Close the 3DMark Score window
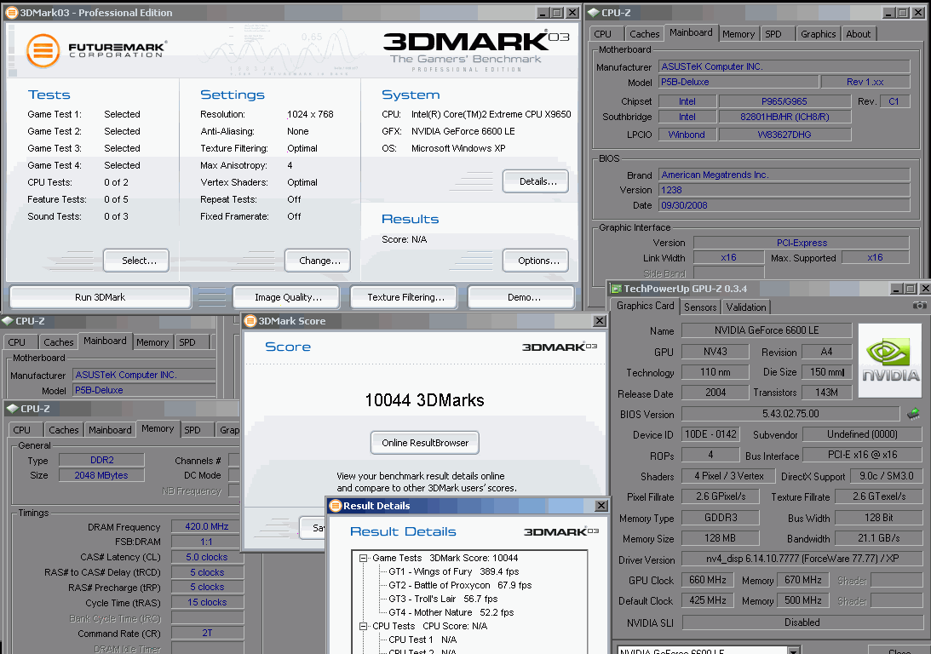Viewport: 931px width, 654px height. (x=600, y=321)
